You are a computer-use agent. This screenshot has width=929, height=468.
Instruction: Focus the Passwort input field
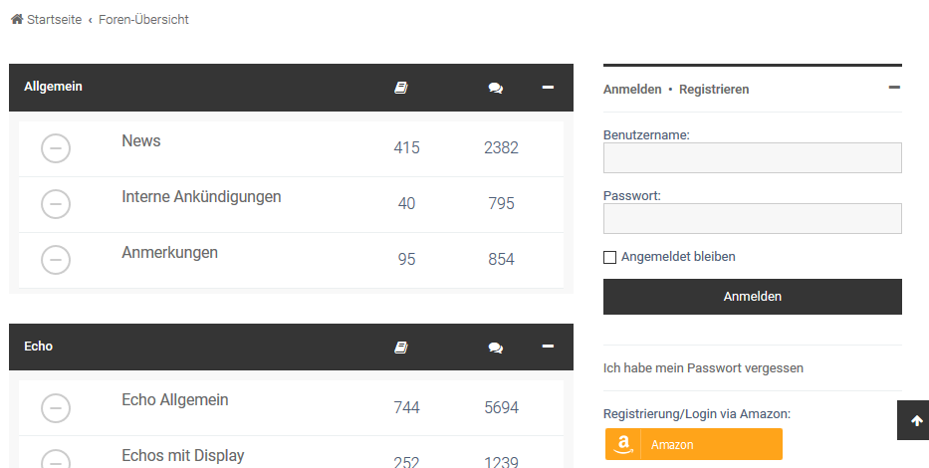point(752,219)
